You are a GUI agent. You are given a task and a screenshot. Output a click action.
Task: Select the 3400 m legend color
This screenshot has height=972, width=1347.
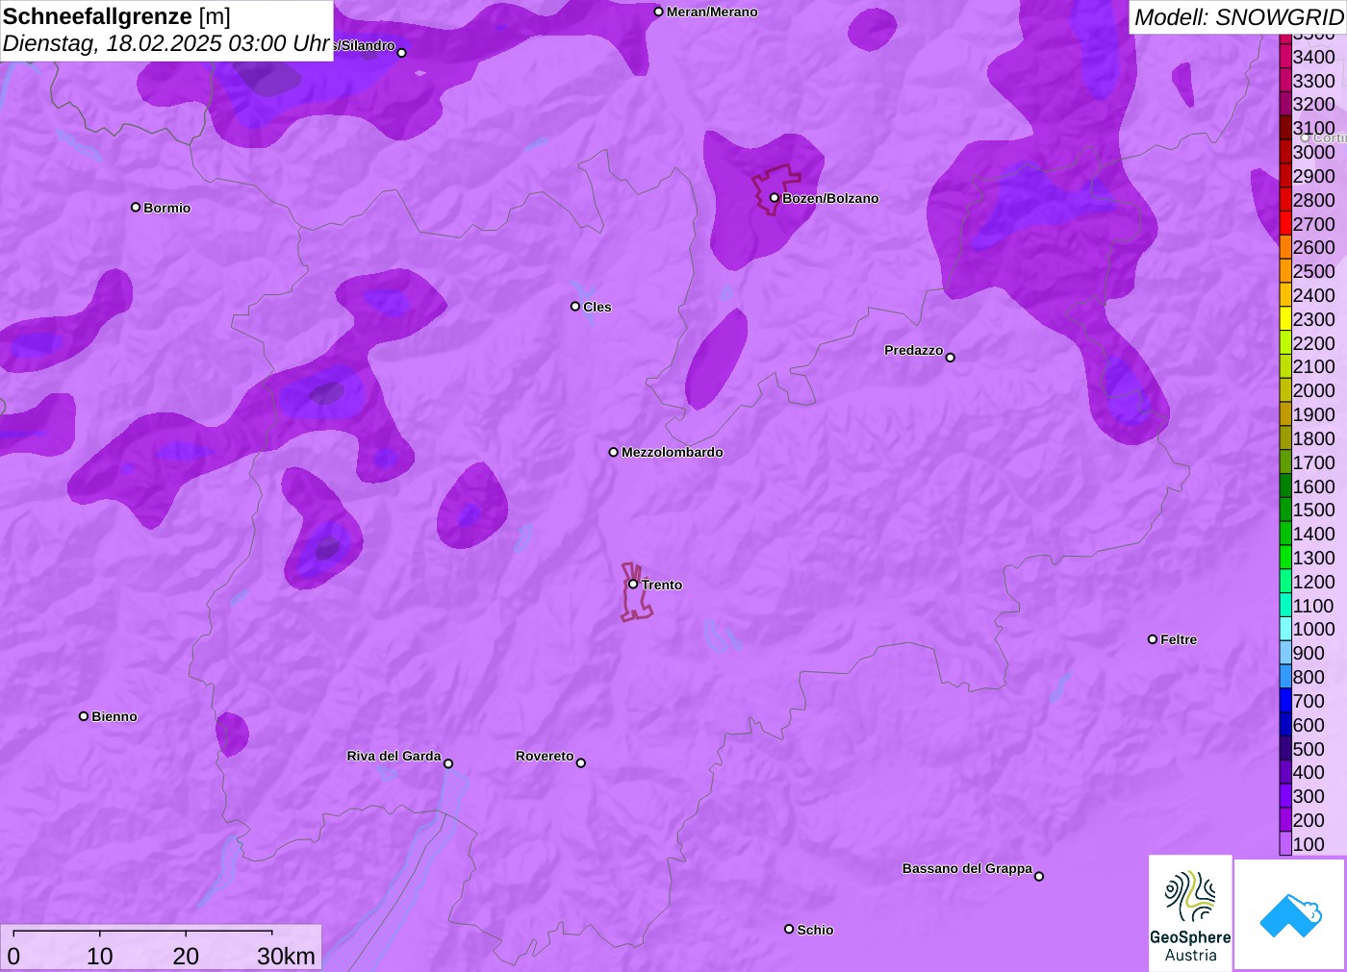[x=1285, y=57]
